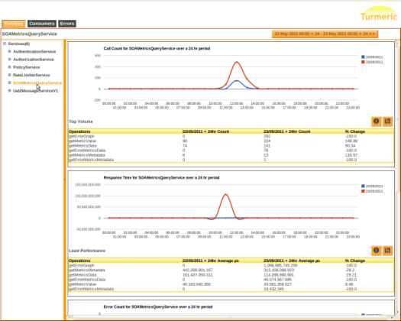Click the Operations column header in Top Volume
The image size is (401, 321).
(79, 131)
